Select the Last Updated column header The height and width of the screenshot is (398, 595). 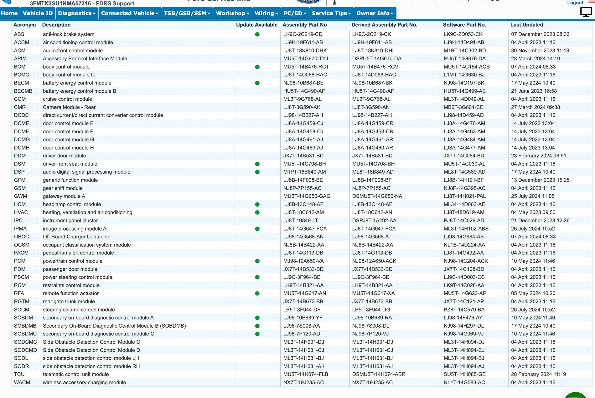click(x=527, y=25)
